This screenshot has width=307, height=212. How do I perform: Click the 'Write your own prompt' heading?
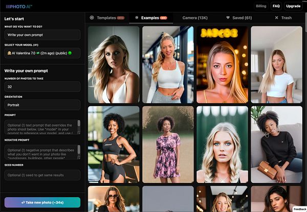26,70
